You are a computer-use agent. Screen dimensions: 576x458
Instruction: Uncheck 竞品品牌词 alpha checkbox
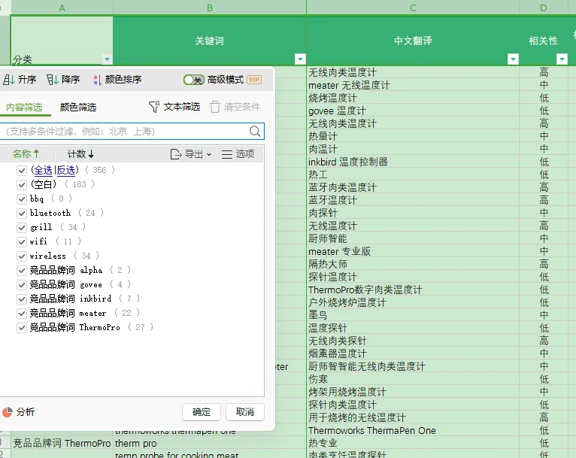22,270
